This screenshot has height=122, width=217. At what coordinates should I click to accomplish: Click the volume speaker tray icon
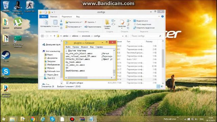coord(196,119)
